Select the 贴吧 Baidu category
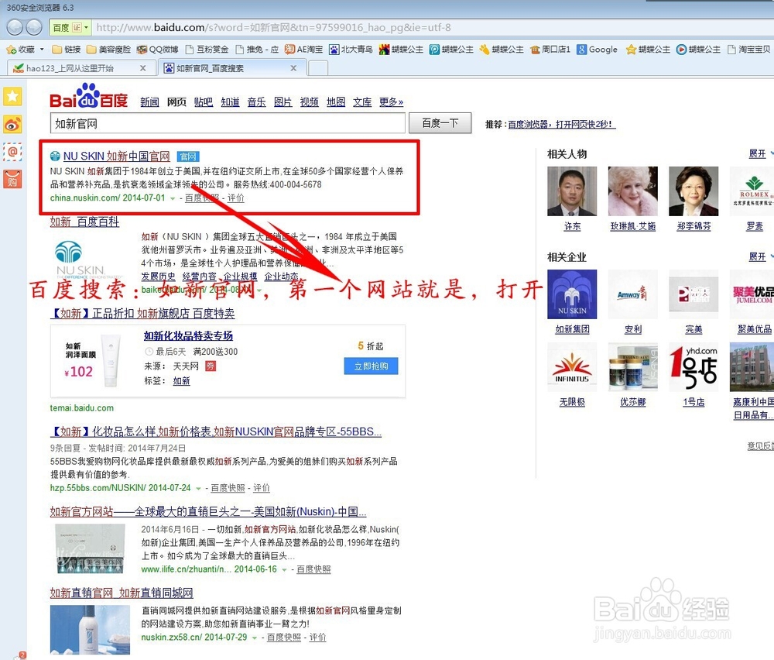 [x=204, y=101]
